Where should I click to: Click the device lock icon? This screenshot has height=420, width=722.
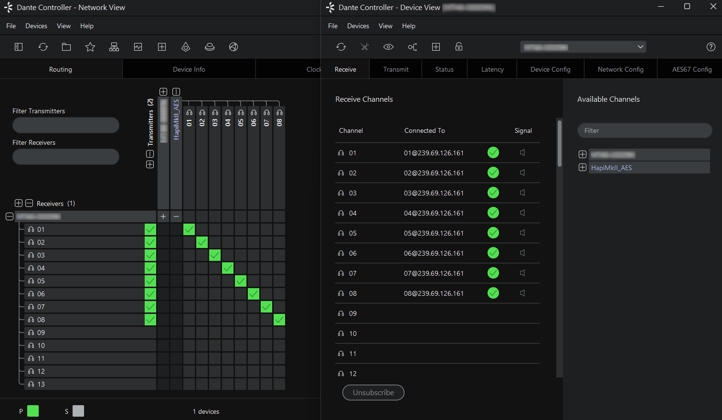[x=459, y=46]
